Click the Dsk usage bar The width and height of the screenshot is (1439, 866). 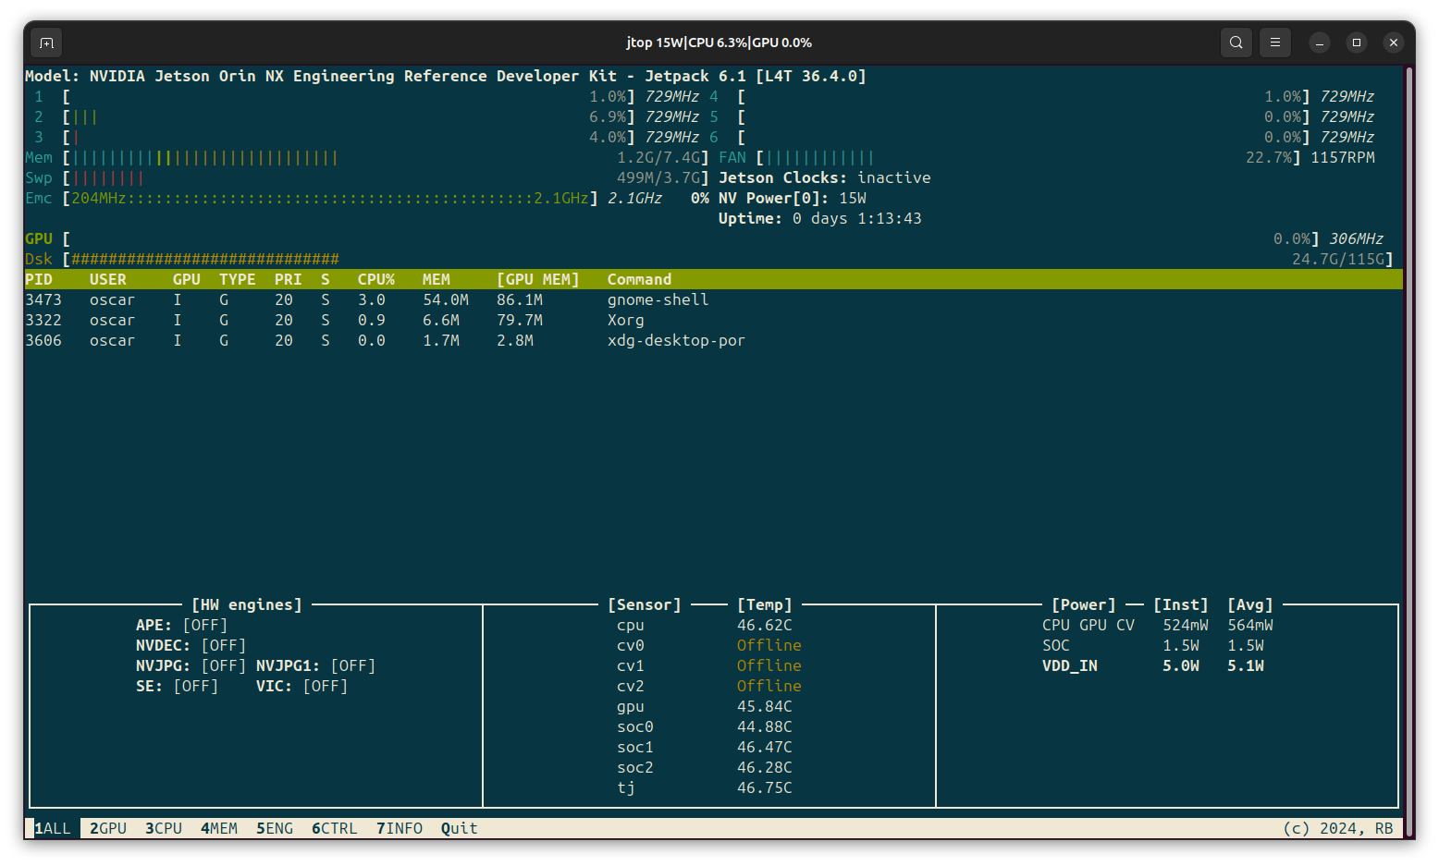728,259
